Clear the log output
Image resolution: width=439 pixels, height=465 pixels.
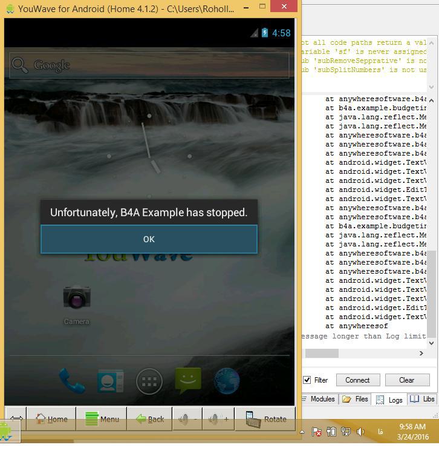pyautogui.click(x=406, y=380)
